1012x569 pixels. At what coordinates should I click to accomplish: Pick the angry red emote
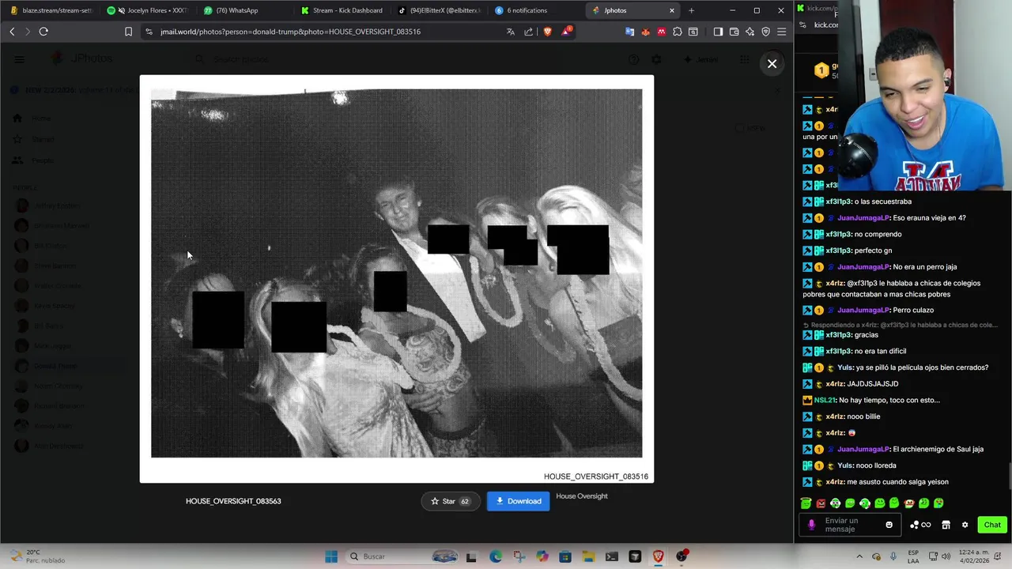821,503
